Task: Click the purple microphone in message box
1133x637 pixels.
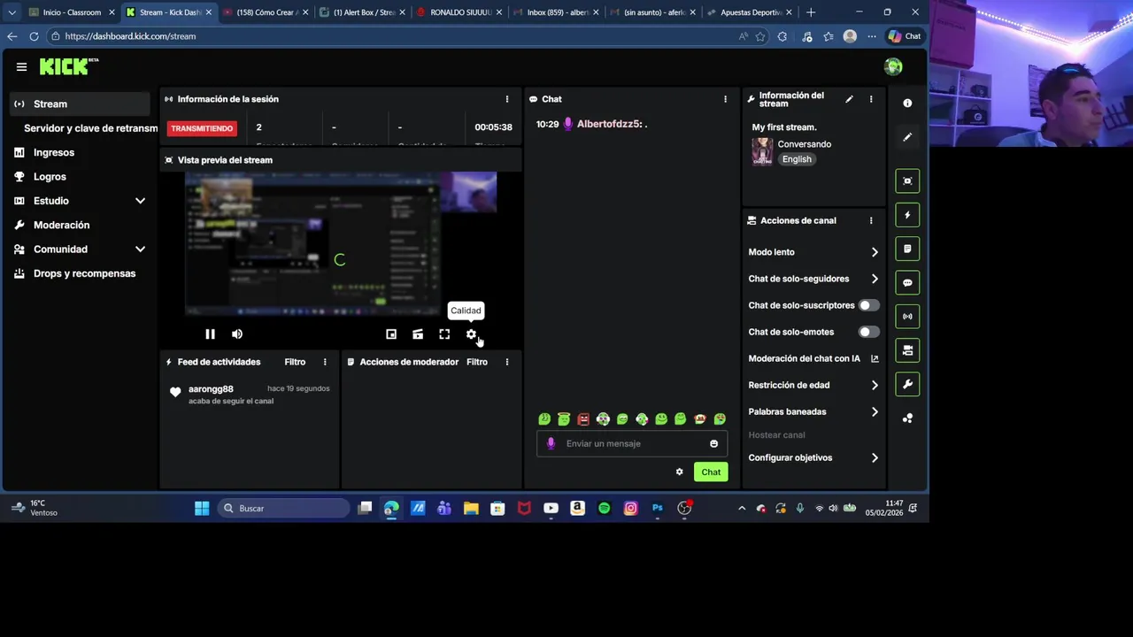Action: tap(551, 444)
